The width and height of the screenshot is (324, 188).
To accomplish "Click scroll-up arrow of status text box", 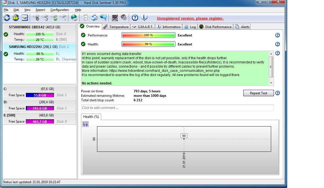I will click(x=271, y=54).
